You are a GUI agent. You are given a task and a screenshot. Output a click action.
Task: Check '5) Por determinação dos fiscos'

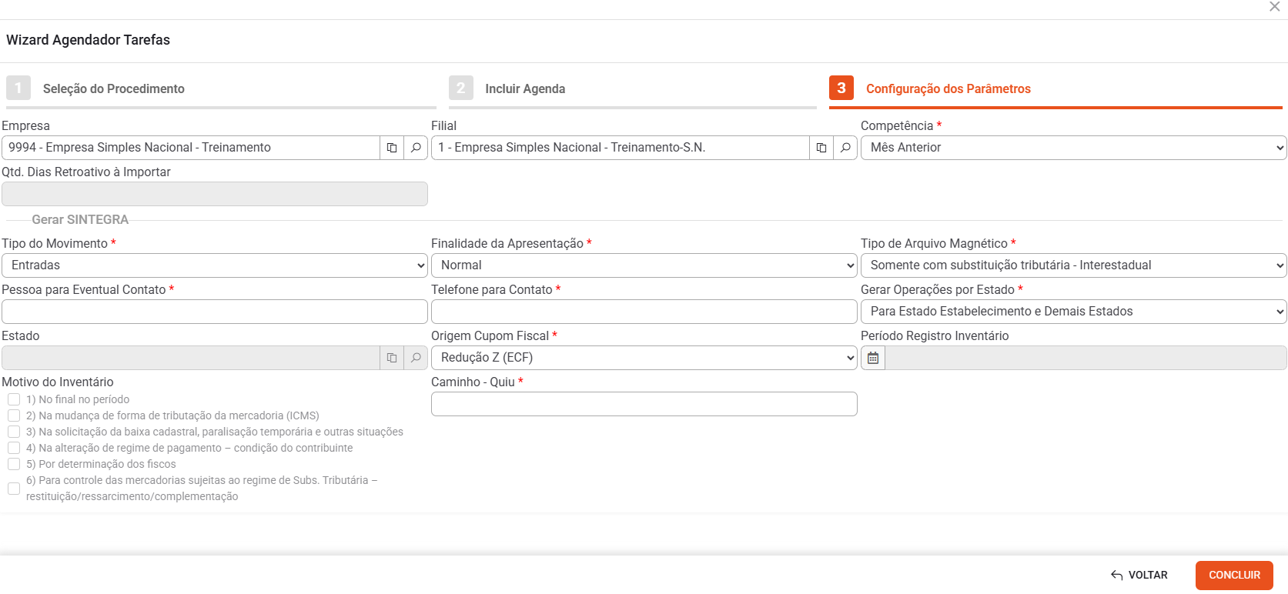(x=14, y=464)
